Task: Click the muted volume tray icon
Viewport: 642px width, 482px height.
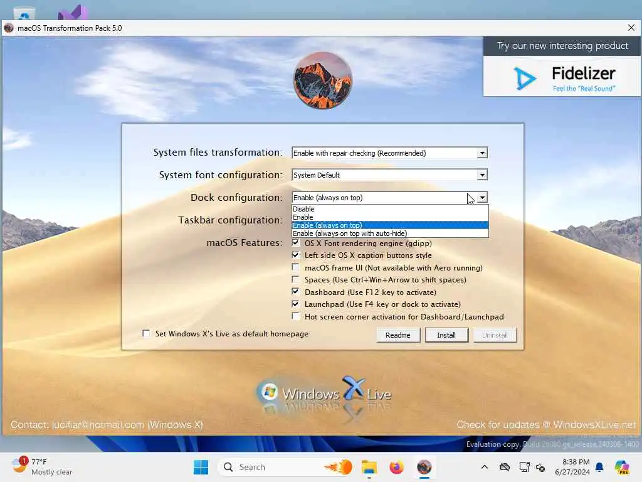Action: (x=540, y=467)
